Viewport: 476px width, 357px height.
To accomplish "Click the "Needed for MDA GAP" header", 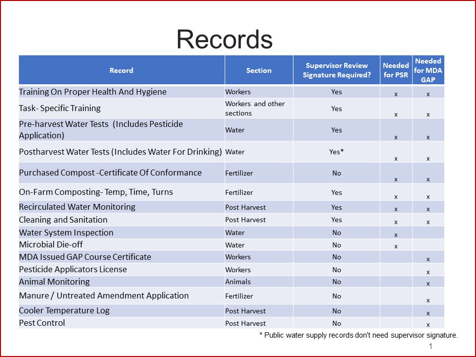I will coord(428,70).
